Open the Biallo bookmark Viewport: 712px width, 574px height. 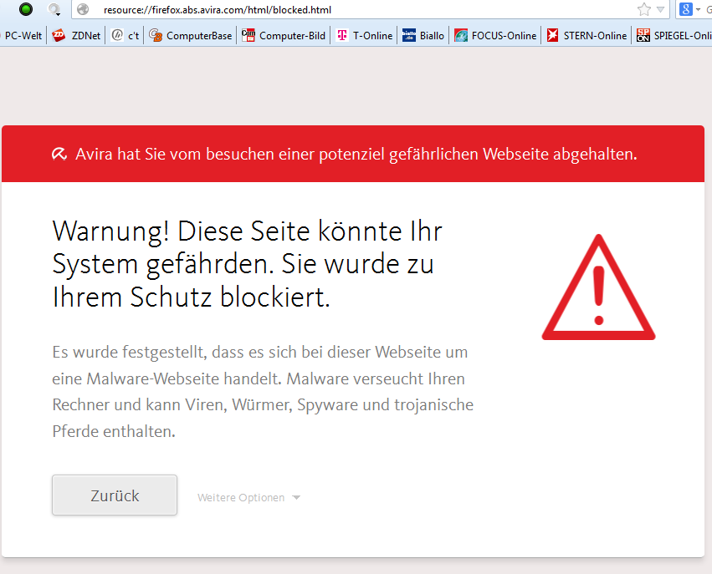423,35
